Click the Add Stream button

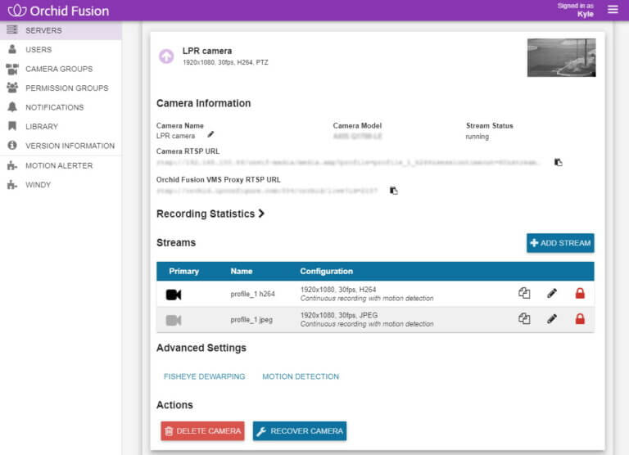tap(560, 243)
